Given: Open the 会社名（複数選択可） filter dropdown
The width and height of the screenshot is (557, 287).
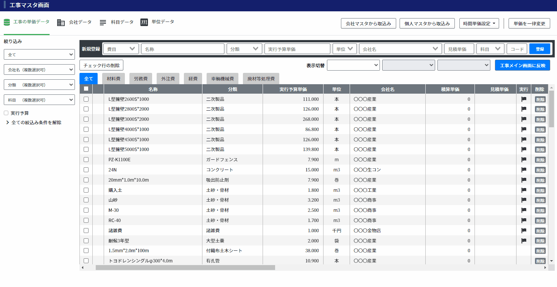Looking at the screenshot, I should [39, 69].
